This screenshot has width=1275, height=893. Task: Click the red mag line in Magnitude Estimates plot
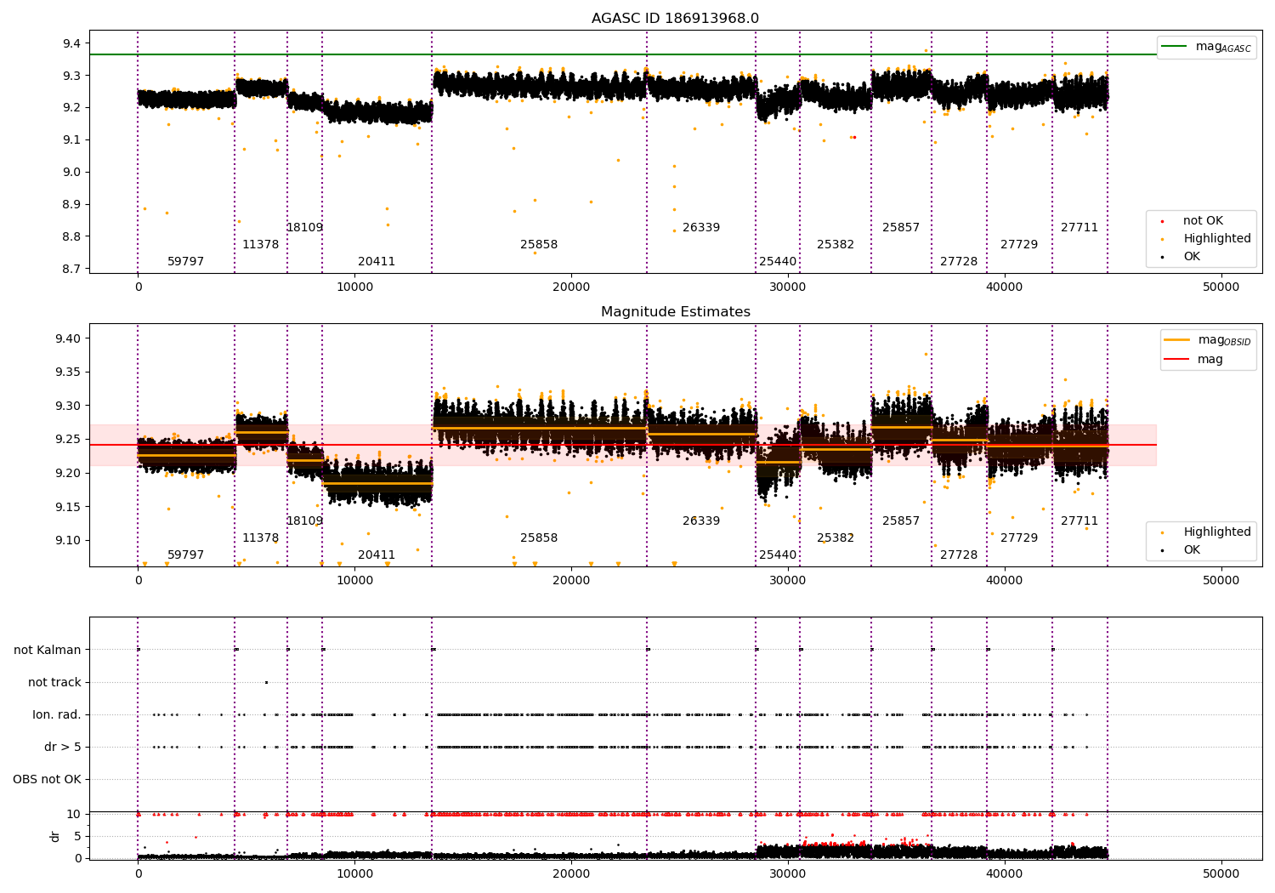coord(623,445)
